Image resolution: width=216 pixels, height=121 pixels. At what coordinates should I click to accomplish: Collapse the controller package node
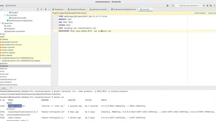coord(5,15)
